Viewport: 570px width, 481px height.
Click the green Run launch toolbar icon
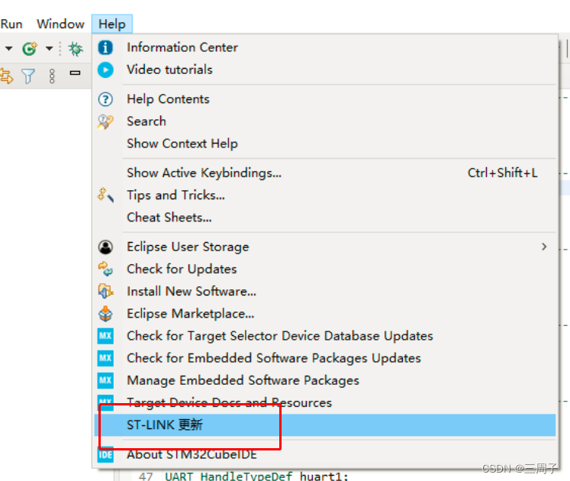30,48
